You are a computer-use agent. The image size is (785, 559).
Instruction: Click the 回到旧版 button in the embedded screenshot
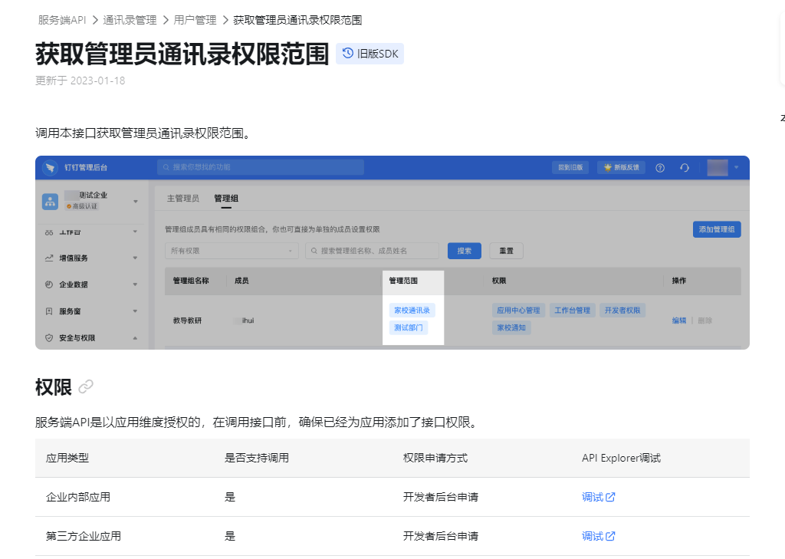(570, 167)
